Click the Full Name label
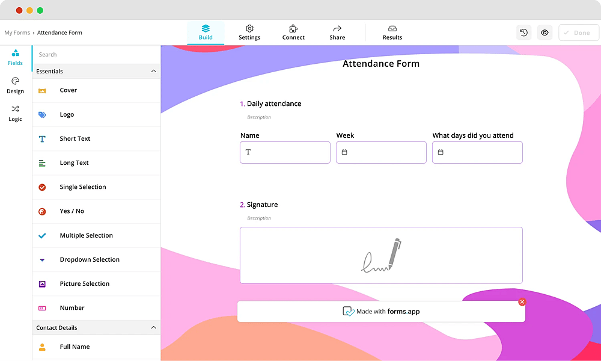This screenshot has height=361, width=601. pos(75,347)
